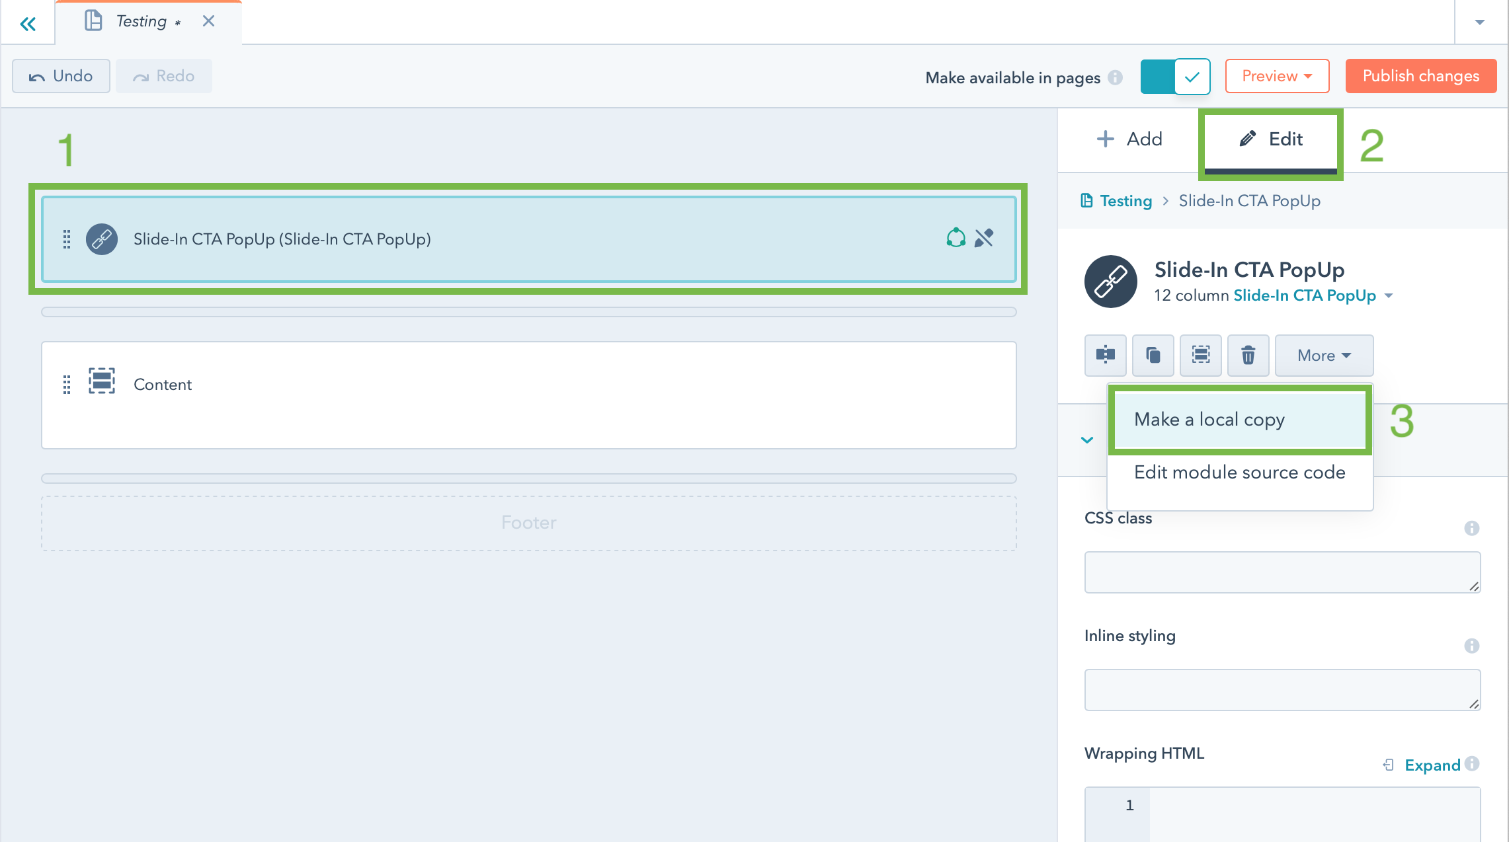Select the Content row

pyautogui.click(x=528, y=395)
